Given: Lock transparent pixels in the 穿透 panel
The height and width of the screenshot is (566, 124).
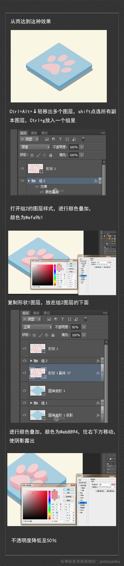Looking at the screenshot, I should pos(32,155).
